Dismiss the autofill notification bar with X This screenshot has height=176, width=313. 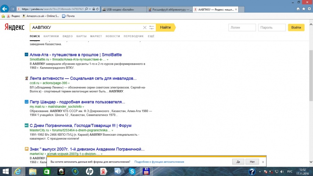click(263, 162)
